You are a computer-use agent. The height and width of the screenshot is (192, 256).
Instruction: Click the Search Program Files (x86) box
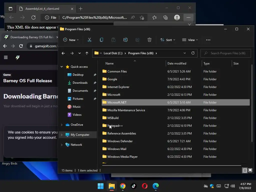(226, 53)
